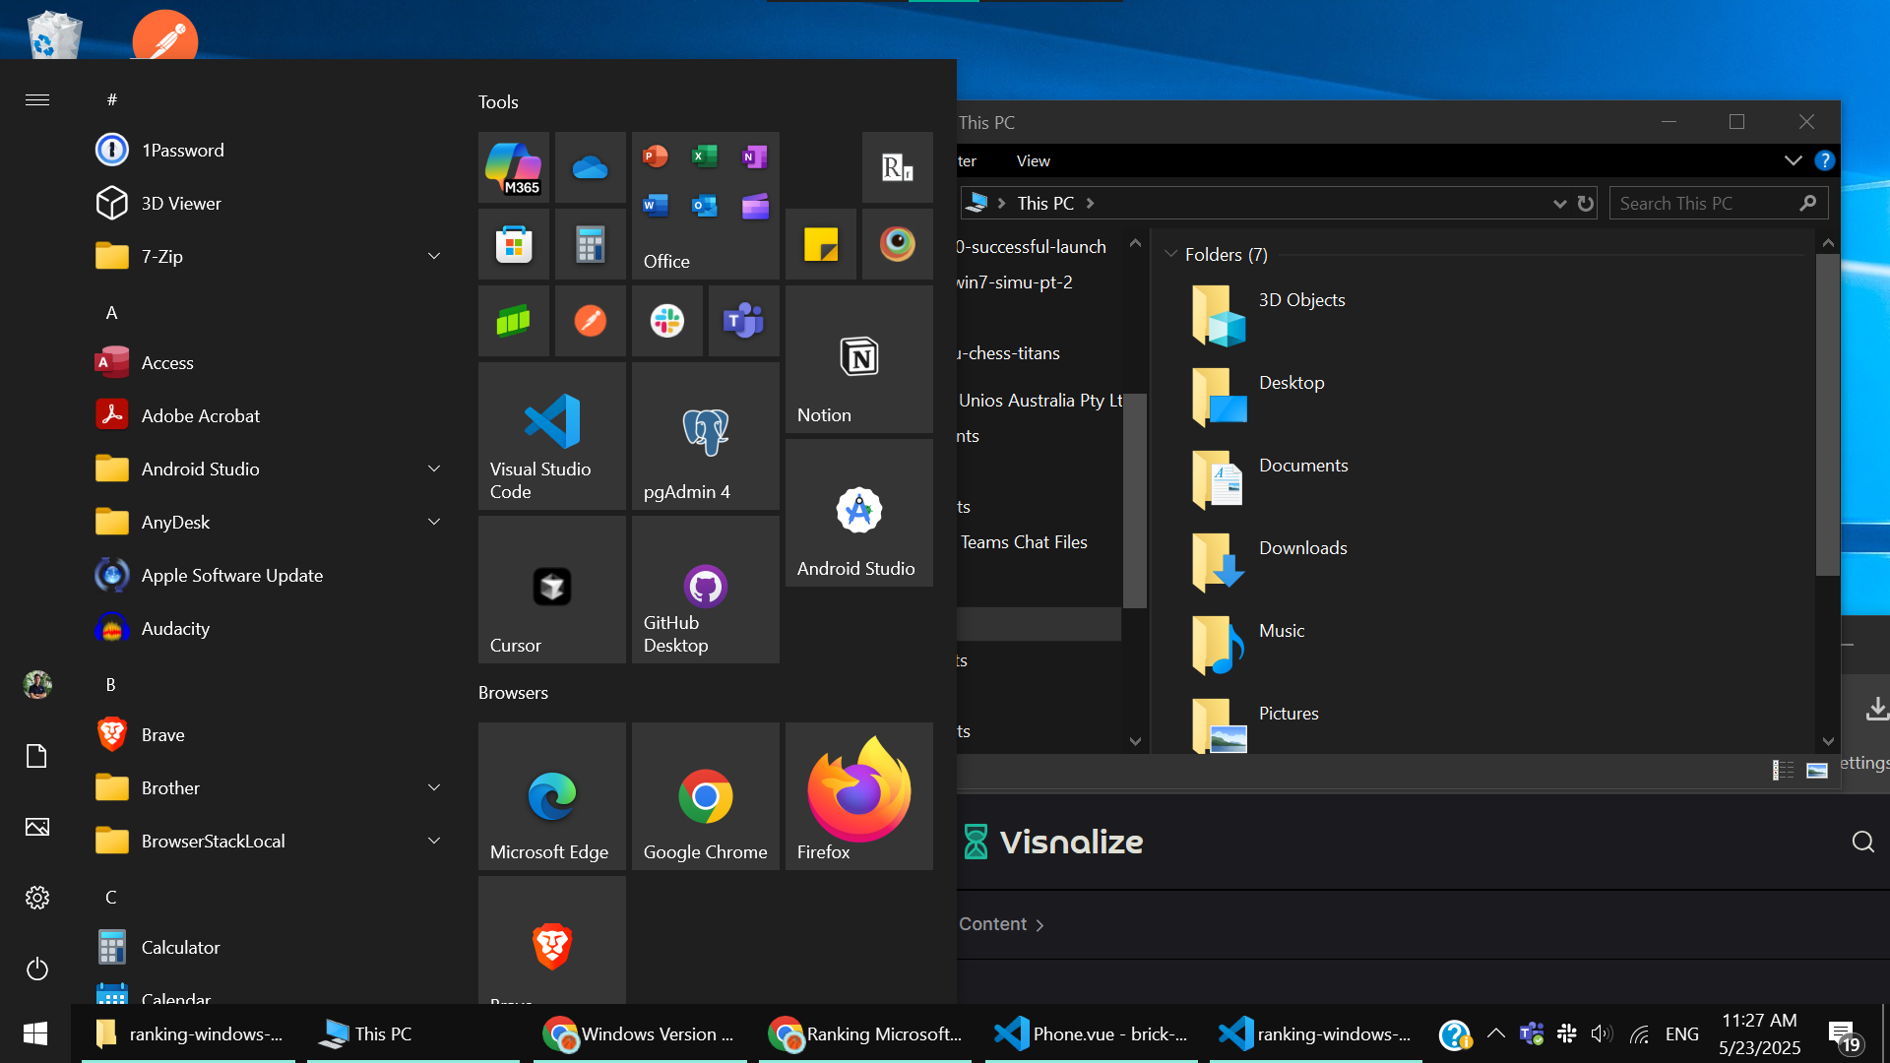The width and height of the screenshot is (1890, 1063).
Task: Expand the 7-Zip folder in the app list
Action: pos(434,256)
